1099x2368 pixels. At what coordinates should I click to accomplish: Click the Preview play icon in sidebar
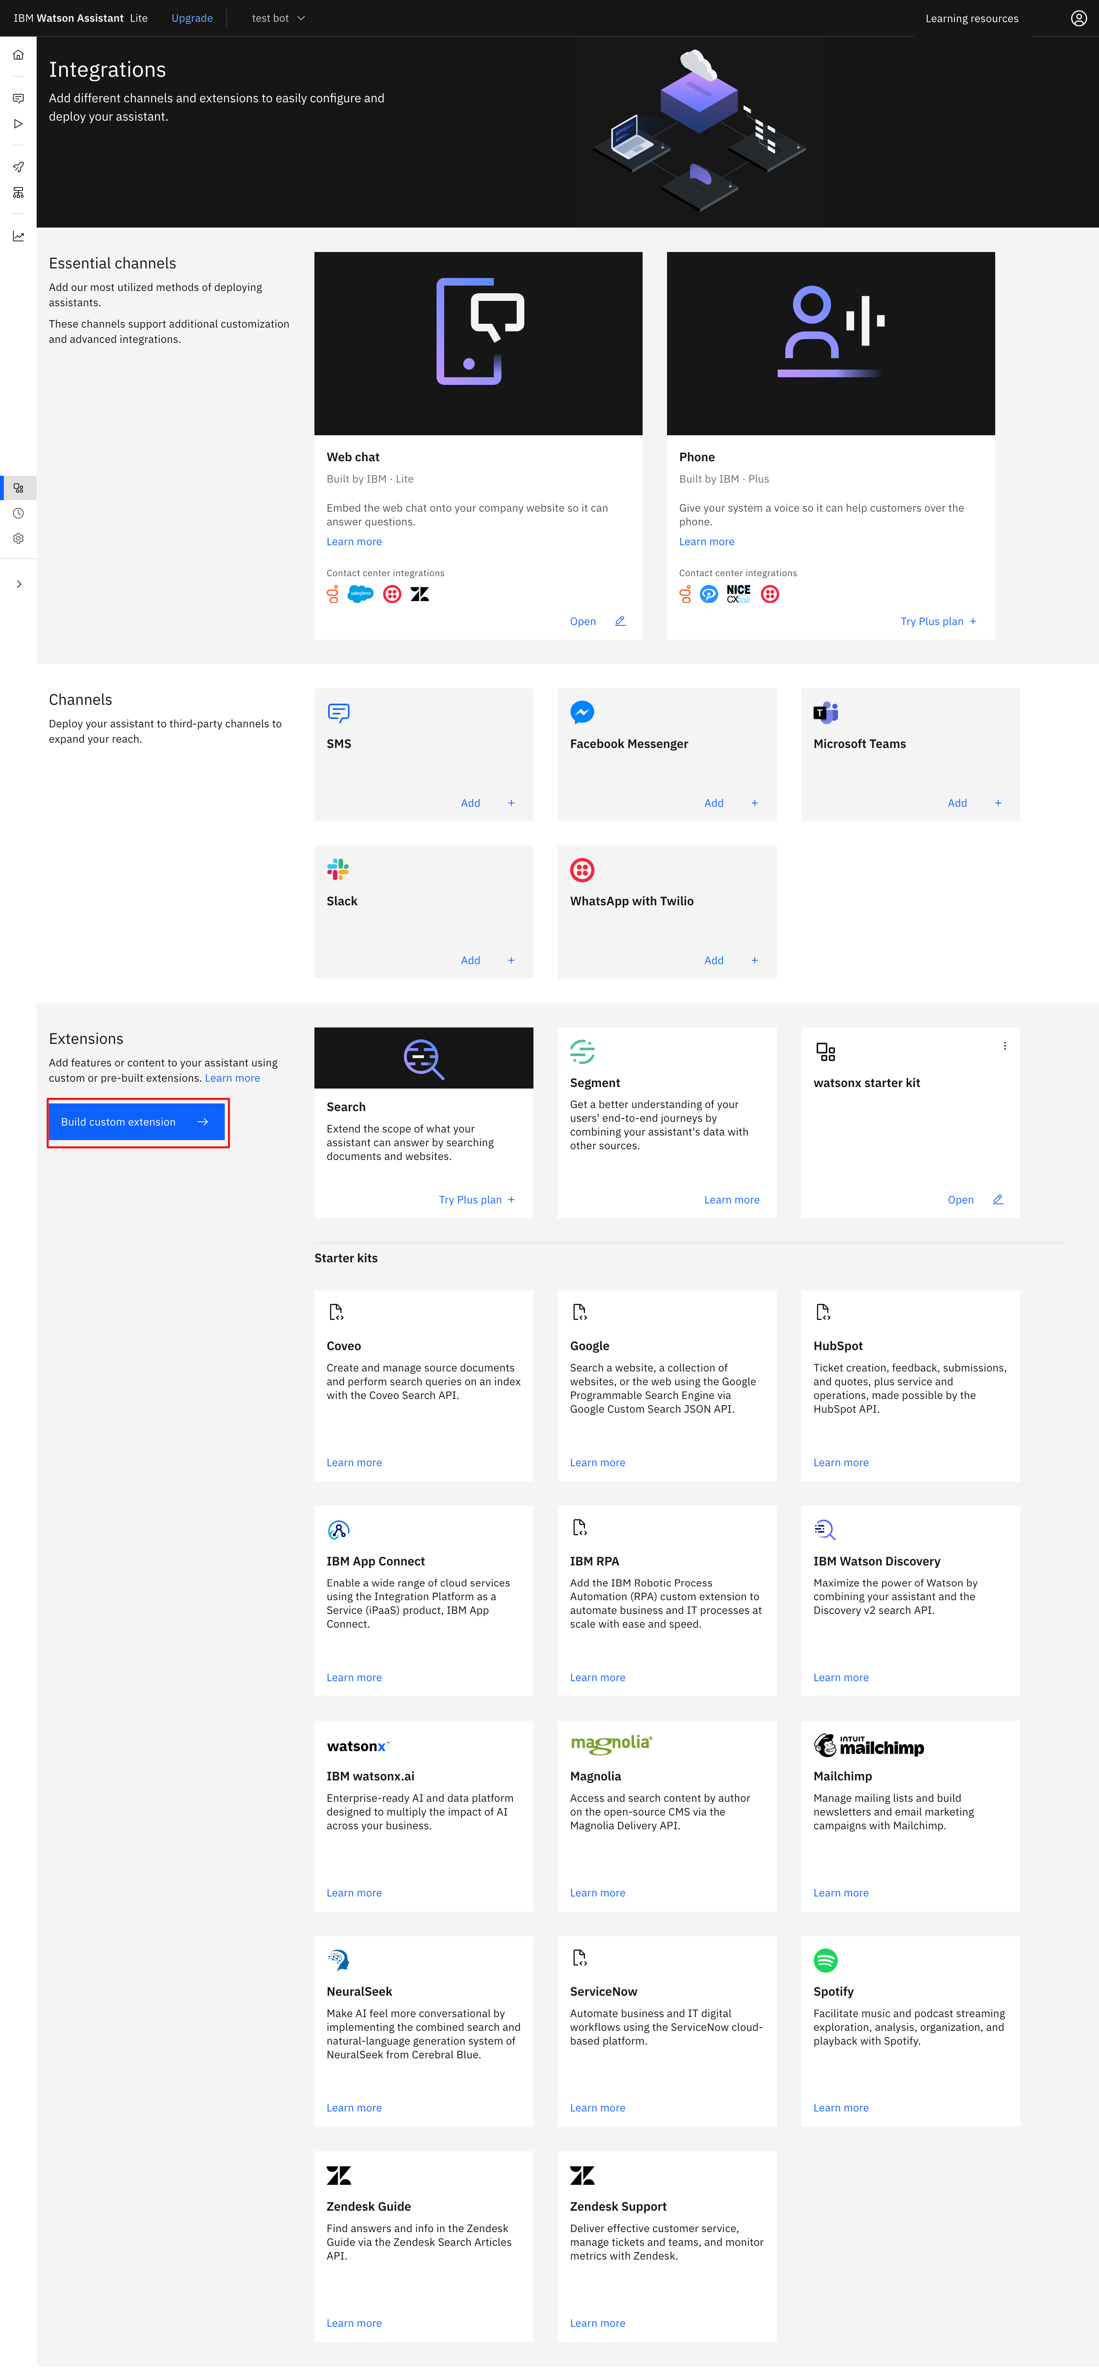pyautogui.click(x=18, y=123)
